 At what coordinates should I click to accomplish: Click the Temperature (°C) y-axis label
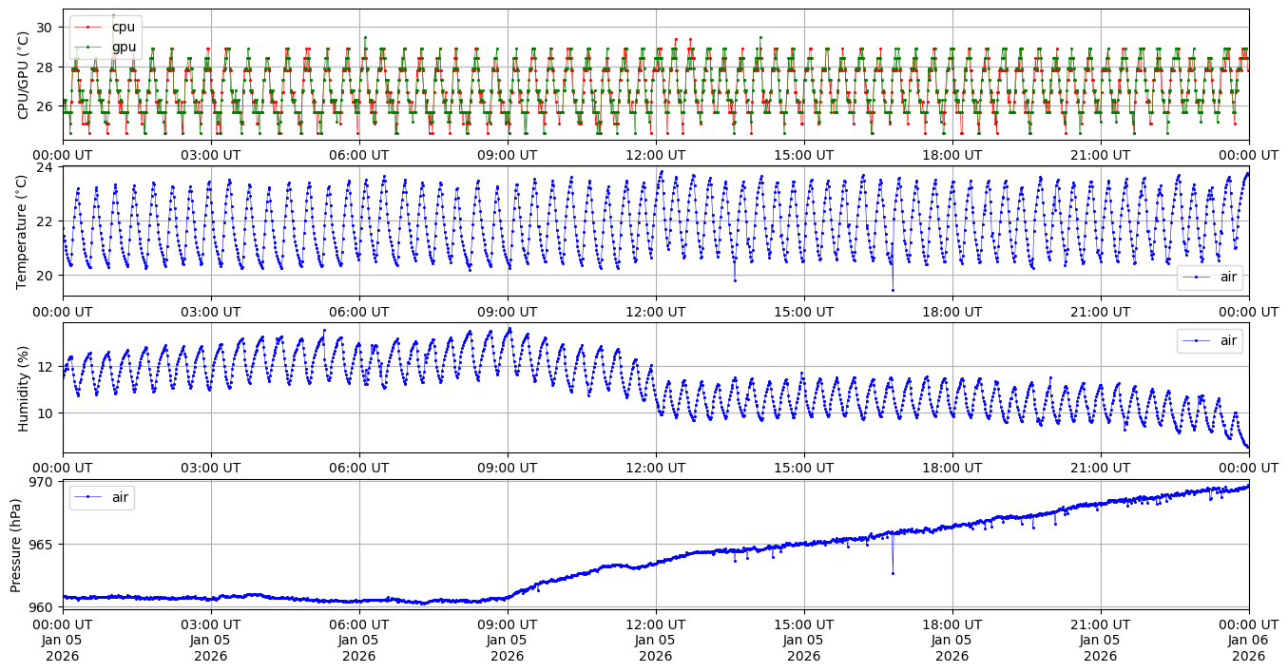click(x=24, y=230)
